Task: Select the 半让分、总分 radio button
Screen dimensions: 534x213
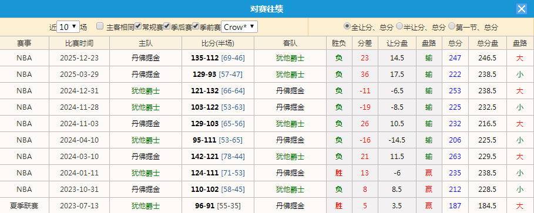Action: pyautogui.click(x=399, y=26)
